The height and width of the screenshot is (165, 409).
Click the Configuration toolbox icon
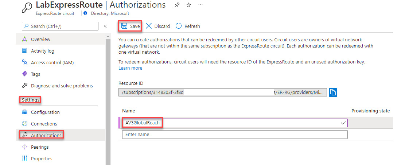coord(24,112)
